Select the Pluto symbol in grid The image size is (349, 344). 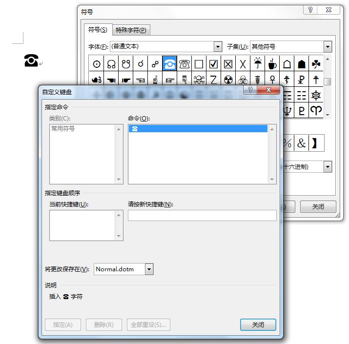(x=301, y=110)
